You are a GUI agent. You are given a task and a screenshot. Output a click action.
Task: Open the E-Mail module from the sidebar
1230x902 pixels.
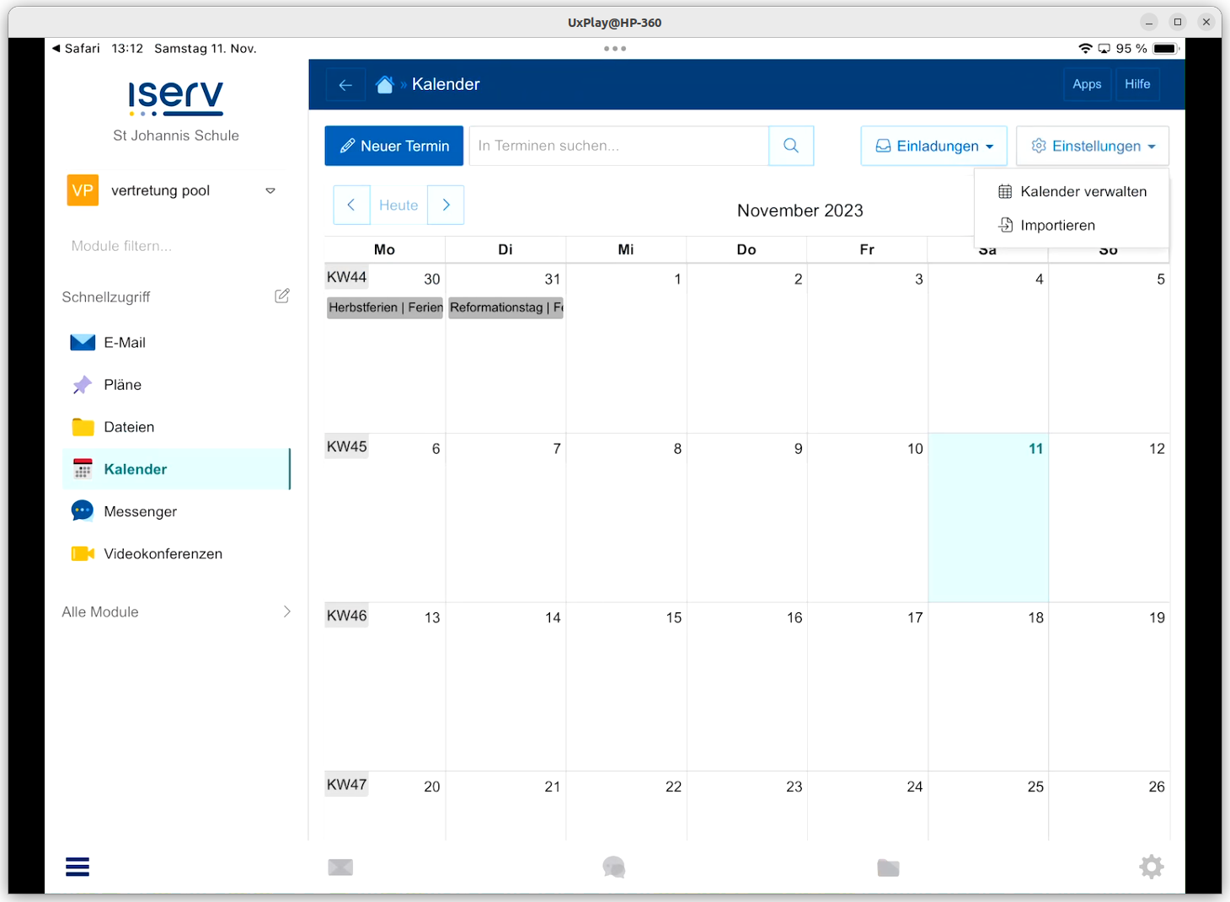pos(125,342)
